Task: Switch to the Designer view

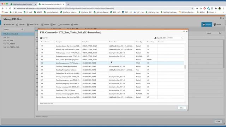Action: tap(207, 24)
